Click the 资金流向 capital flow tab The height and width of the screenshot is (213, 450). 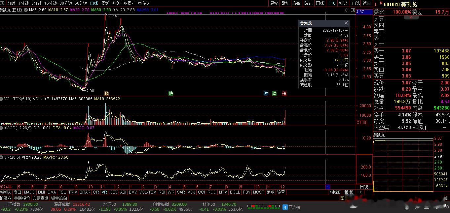59,198
